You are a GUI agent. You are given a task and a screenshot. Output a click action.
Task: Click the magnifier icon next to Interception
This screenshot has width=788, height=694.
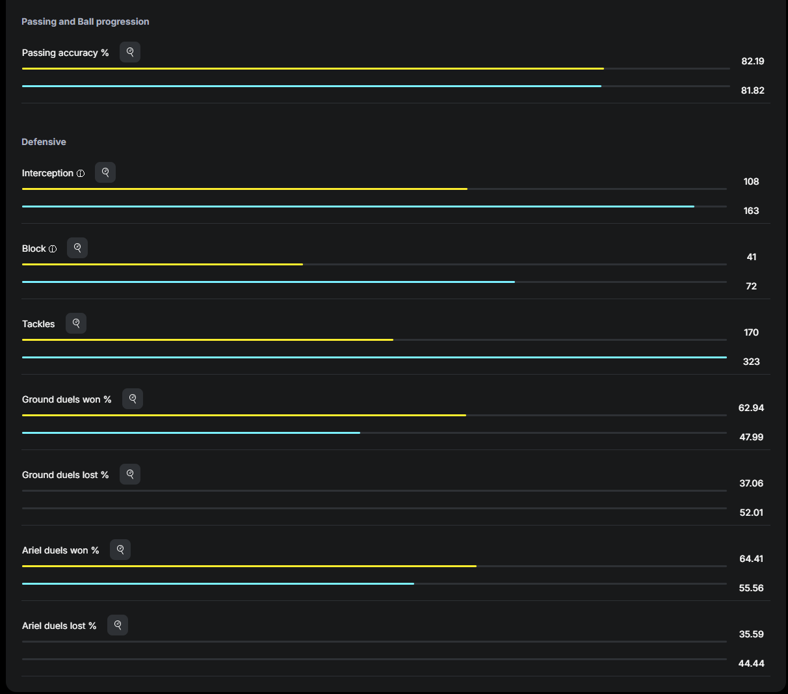coord(105,172)
